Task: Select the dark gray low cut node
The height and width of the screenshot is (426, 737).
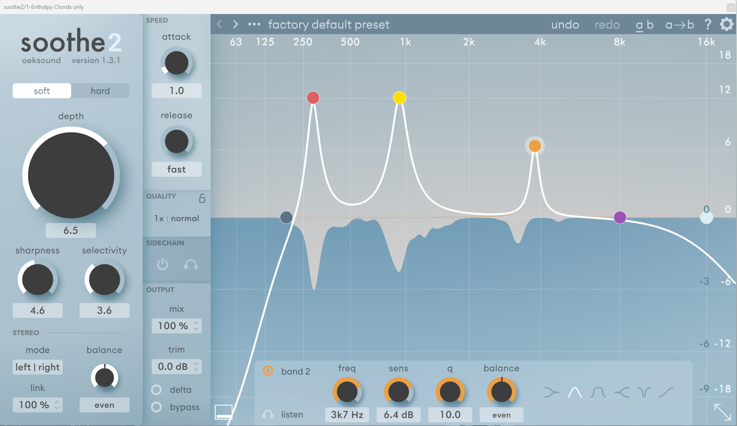Action: pos(286,217)
